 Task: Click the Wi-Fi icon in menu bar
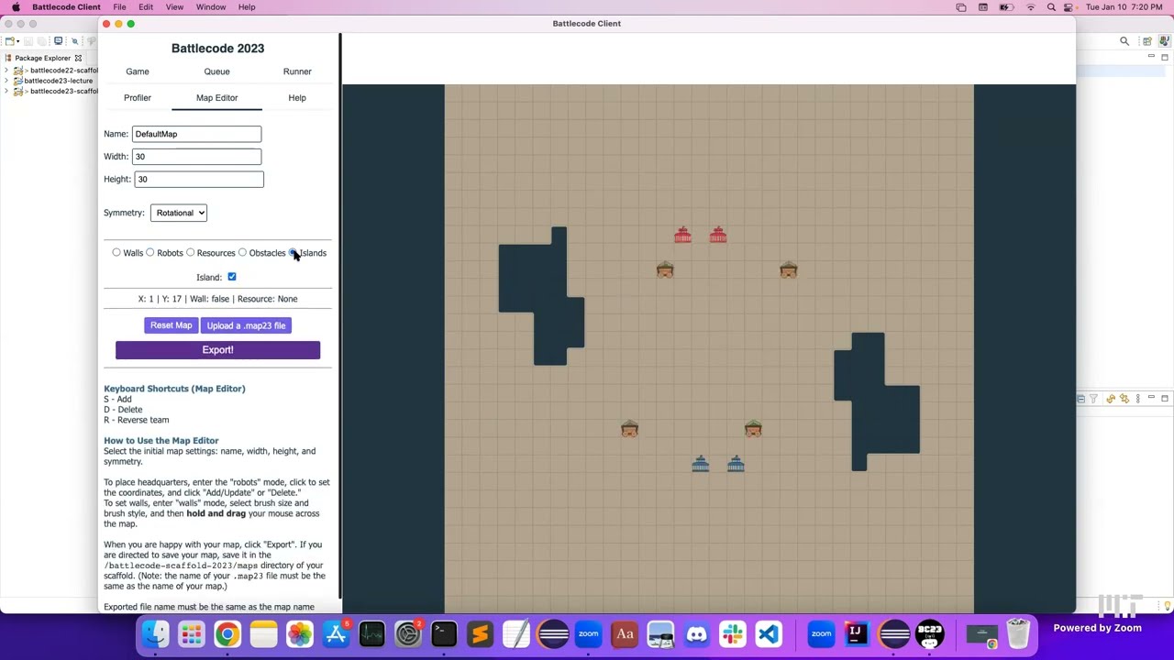(x=1030, y=7)
